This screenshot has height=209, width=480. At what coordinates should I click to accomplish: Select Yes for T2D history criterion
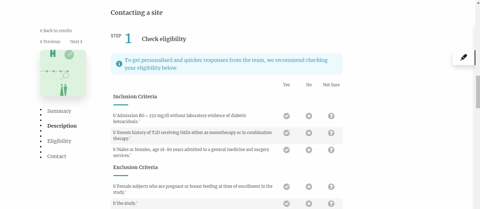click(x=287, y=133)
